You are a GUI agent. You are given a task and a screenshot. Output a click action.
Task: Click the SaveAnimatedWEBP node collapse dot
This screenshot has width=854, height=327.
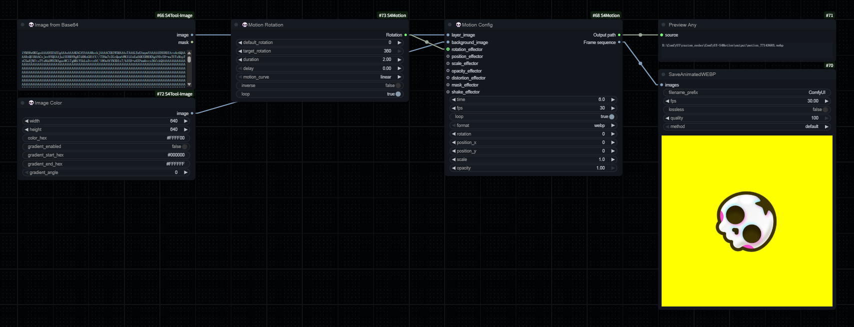click(x=664, y=74)
